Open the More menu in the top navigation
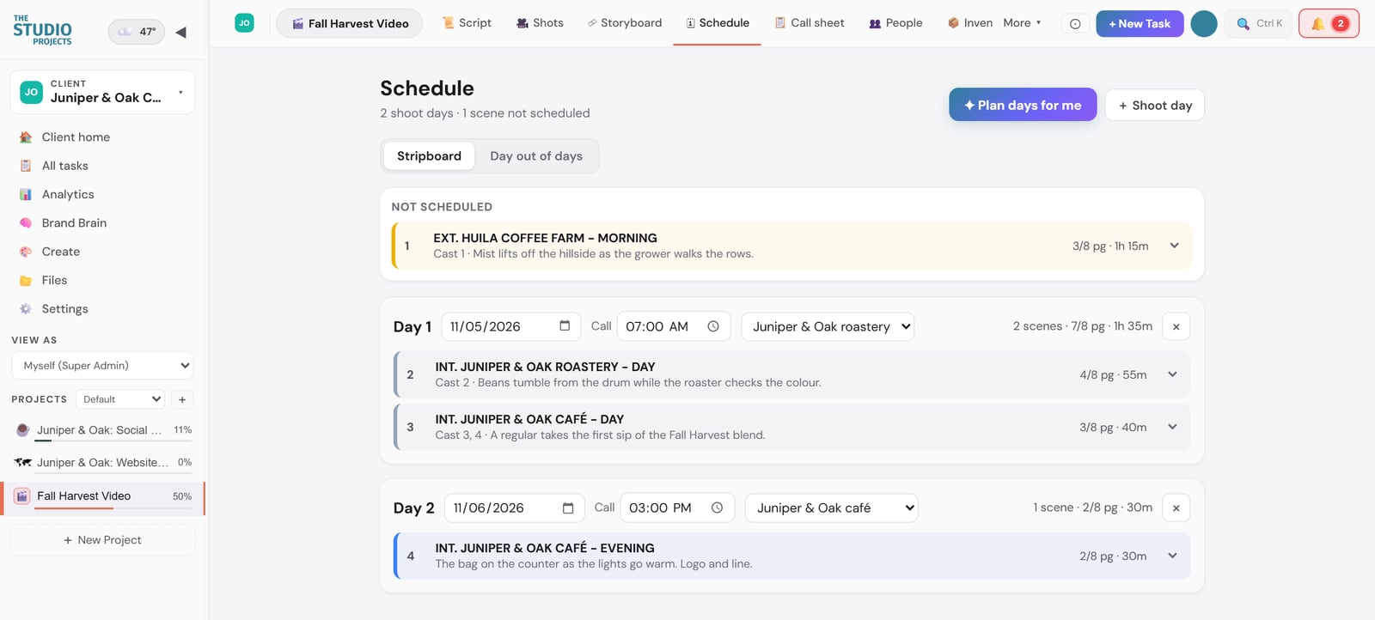The height and width of the screenshot is (620, 1375). click(x=1022, y=23)
